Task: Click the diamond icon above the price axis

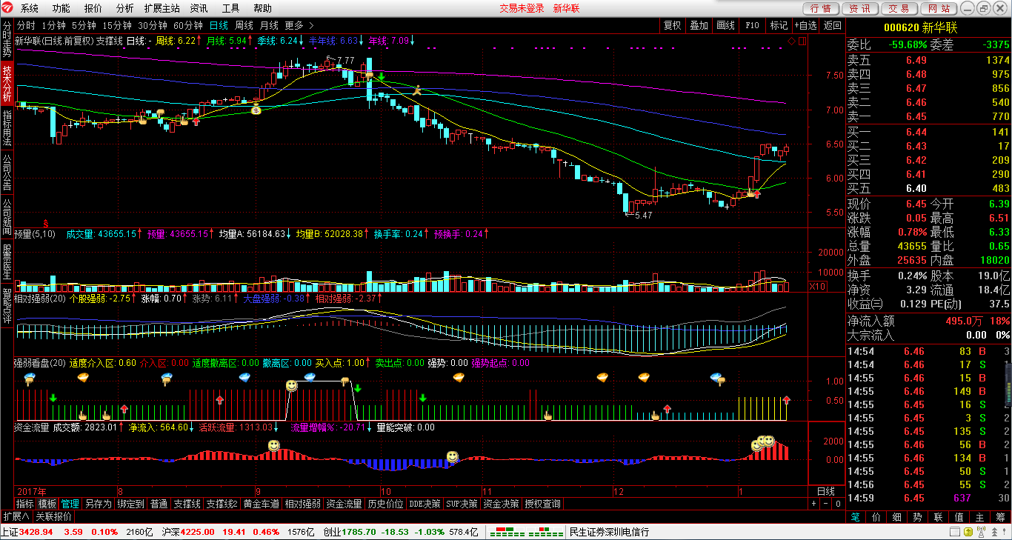Action: coord(791,41)
